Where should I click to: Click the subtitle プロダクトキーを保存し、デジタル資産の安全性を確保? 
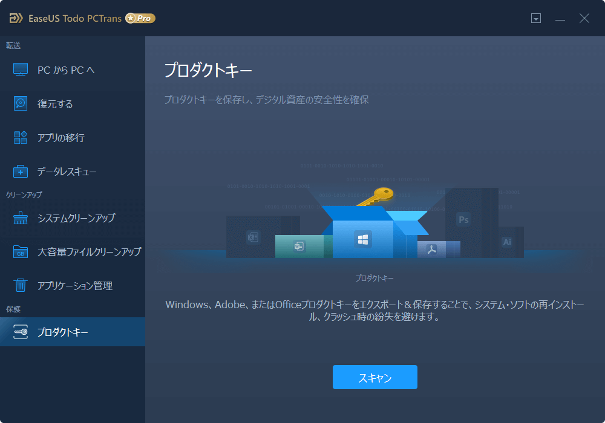click(x=267, y=99)
